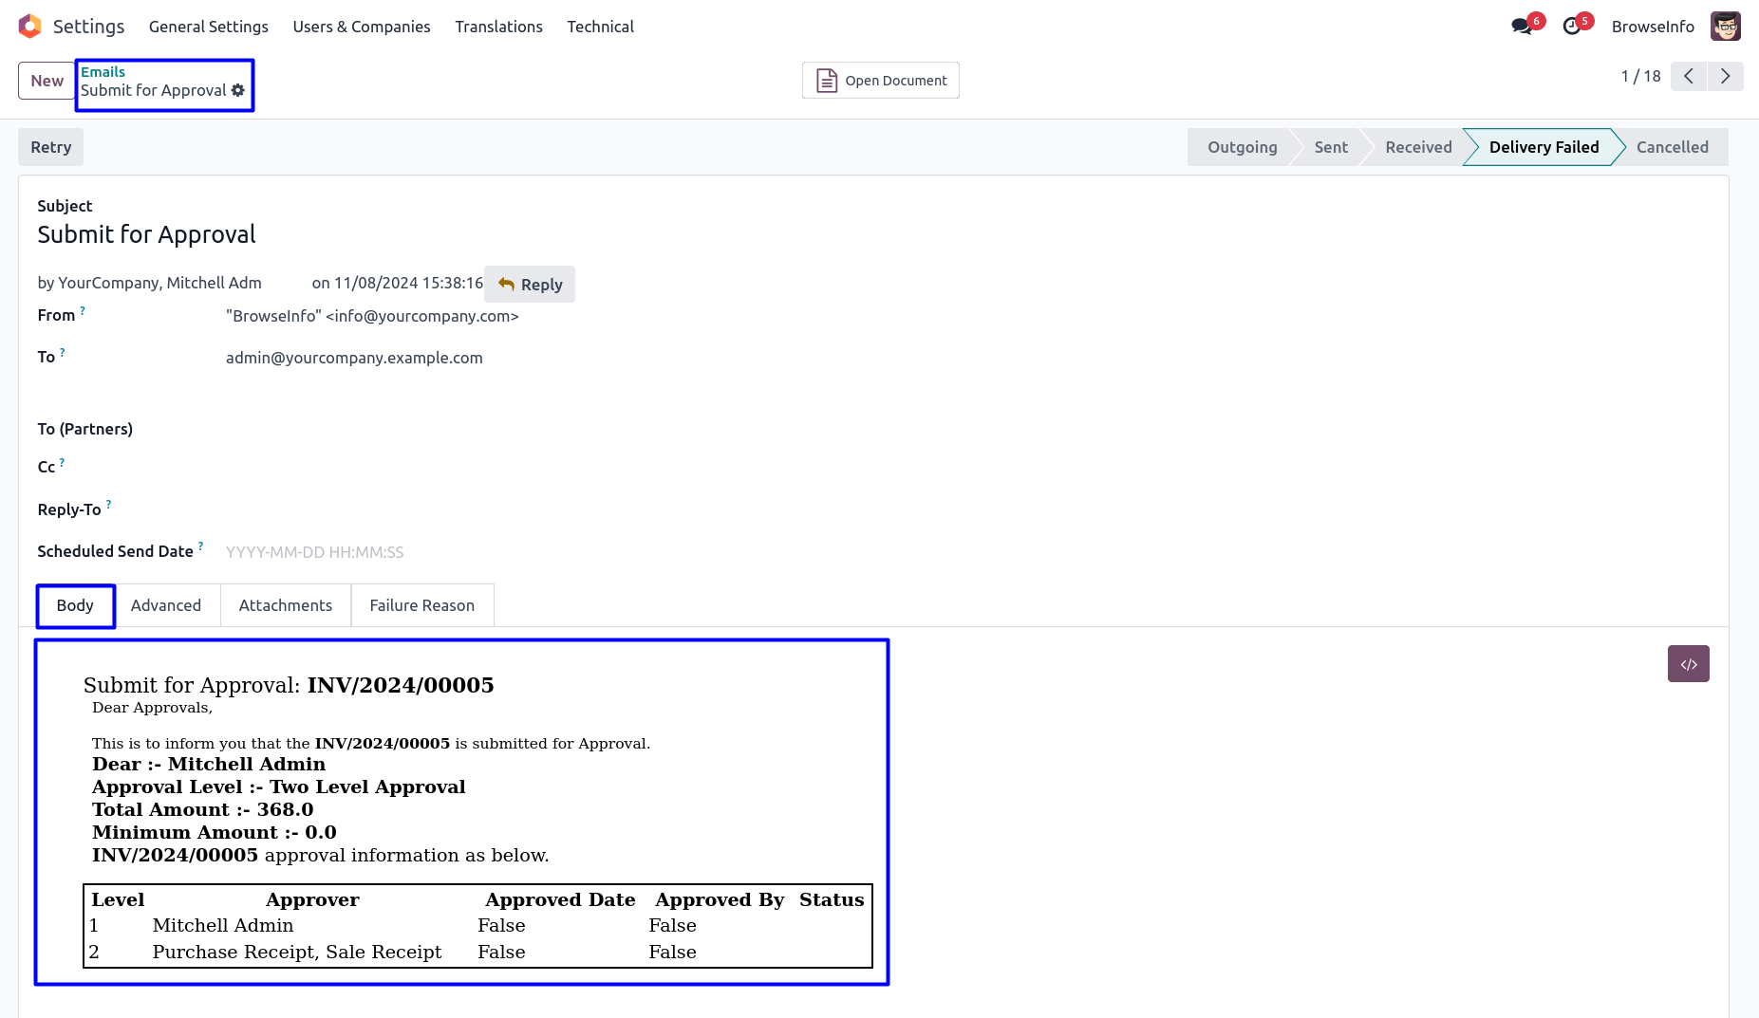This screenshot has width=1759, height=1018.
Task: Go to the next record arrow
Action: click(1725, 76)
